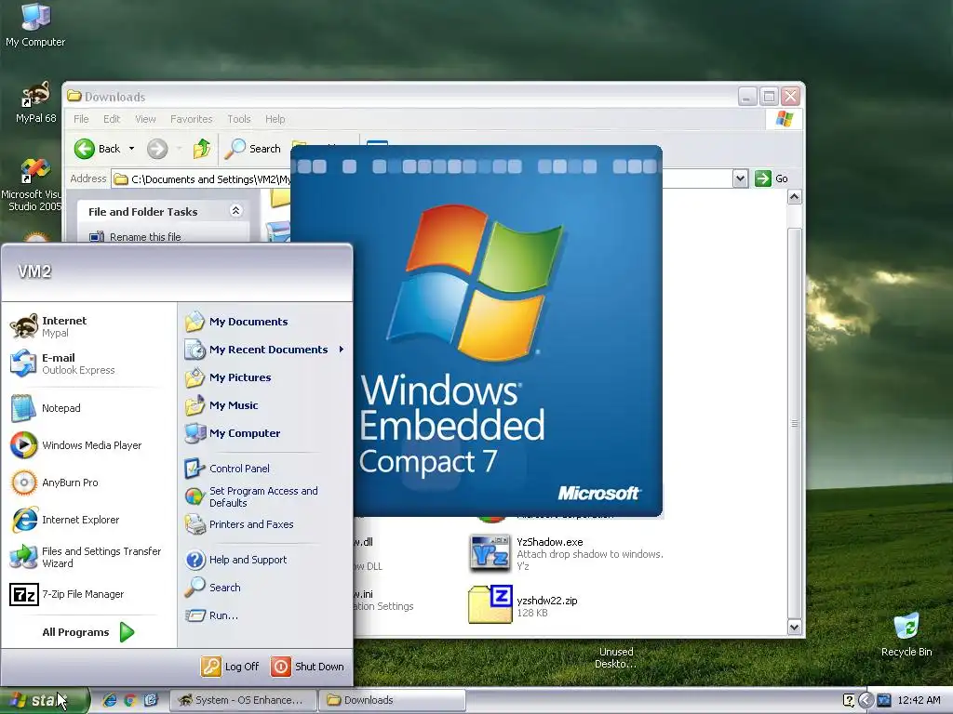Screen dimensions: 953x714
Task: Open MyPal 68 desktop shortcut
Action: [x=36, y=102]
